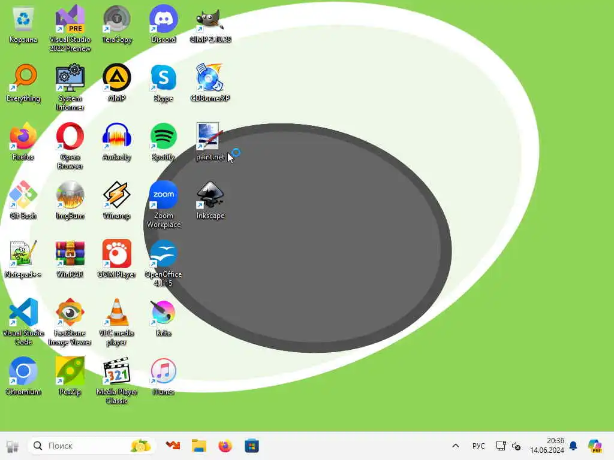Screen dimensions: 614x460
Task: Open Microsoft Store from the taskbar
Action: pos(252,446)
